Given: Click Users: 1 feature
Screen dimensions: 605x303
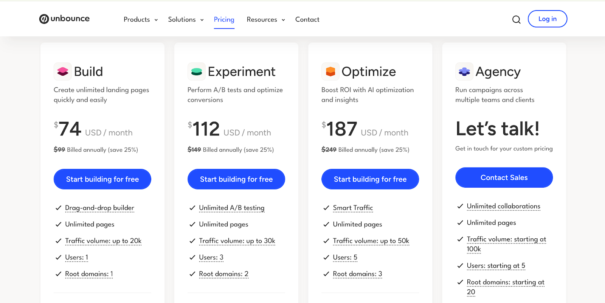Looking at the screenshot, I should point(76,258).
